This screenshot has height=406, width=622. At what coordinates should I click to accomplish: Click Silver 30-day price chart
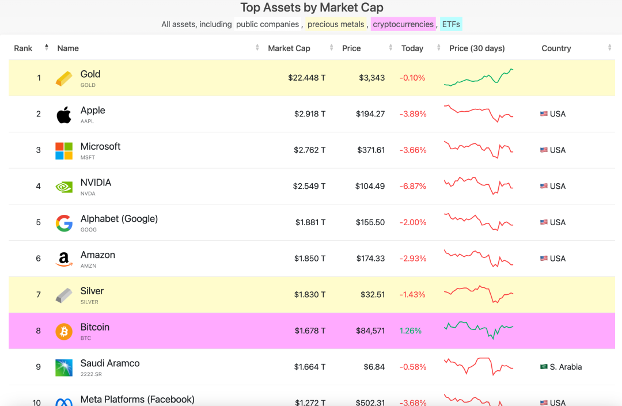click(479, 294)
